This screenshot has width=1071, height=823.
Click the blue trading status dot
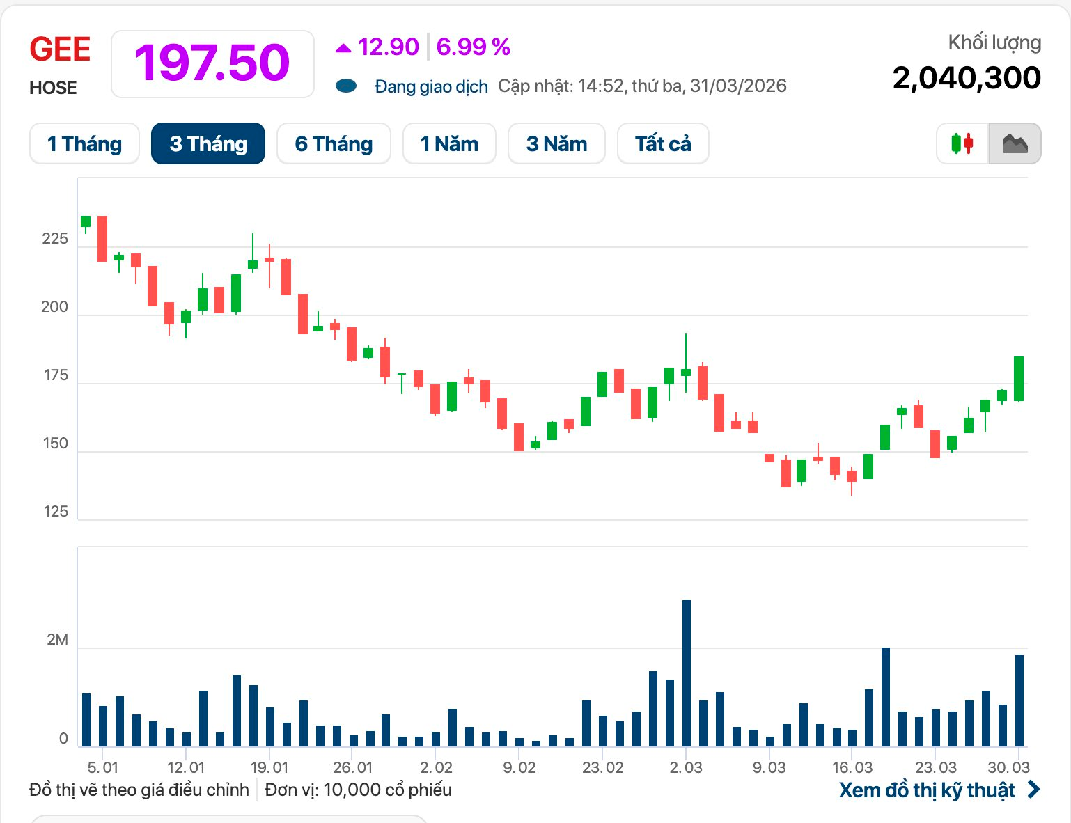(346, 86)
